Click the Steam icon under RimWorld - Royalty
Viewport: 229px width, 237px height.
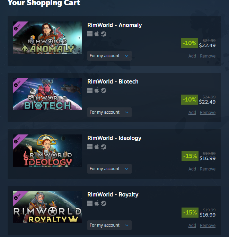104,203
